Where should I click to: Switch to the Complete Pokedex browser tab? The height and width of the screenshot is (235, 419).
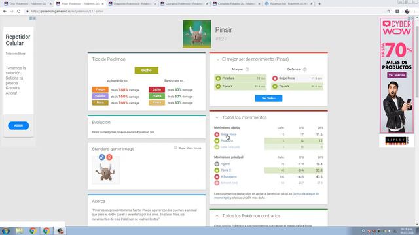[x=236, y=4]
